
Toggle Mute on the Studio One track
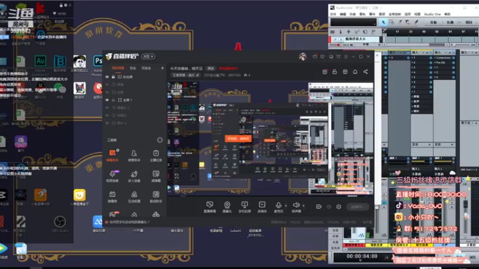point(334,45)
